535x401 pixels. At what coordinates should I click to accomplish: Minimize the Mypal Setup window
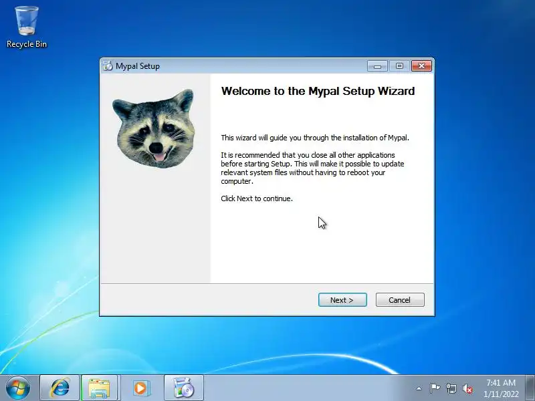coord(377,66)
